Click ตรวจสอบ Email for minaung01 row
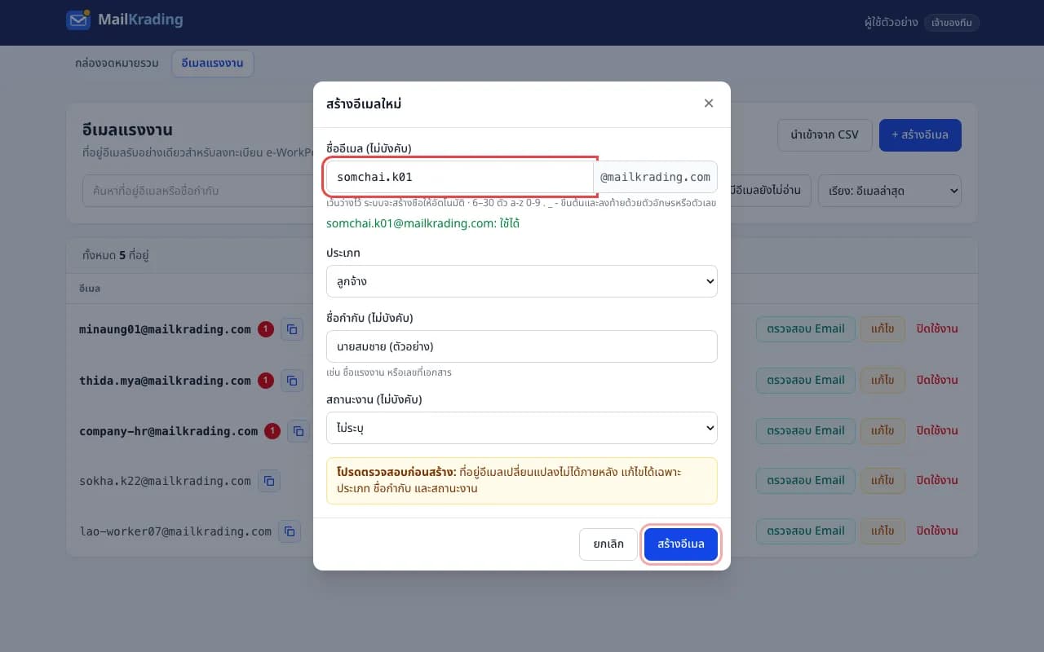Image resolution: width=1044 pixels, height=652 pixels. tap(806, 329)
